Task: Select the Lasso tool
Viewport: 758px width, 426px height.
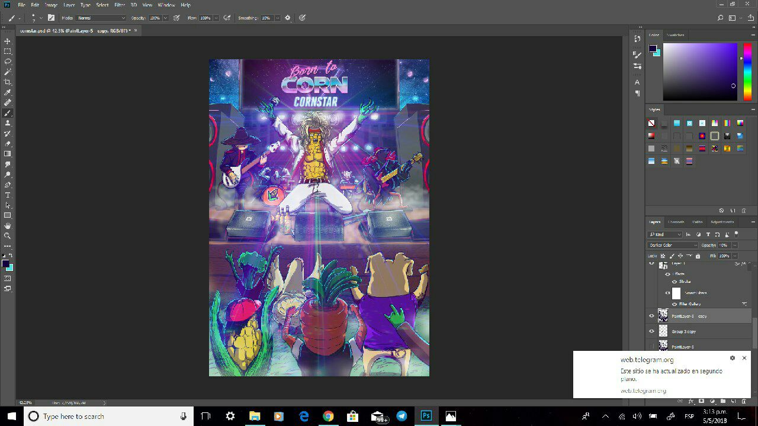Action: (x=8, y=62)
